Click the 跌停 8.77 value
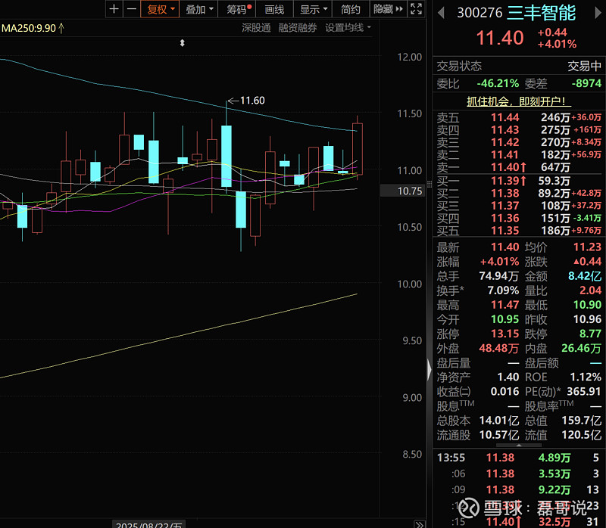Viewport: 606px width, 528px height. click(x=590, y=334)
